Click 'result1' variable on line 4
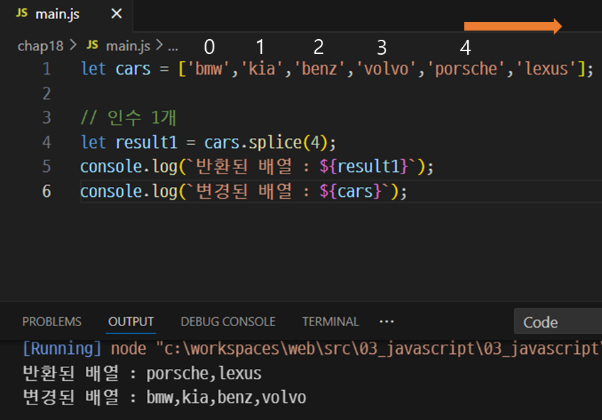Screen dimensions: 602x420 [146, 143]
